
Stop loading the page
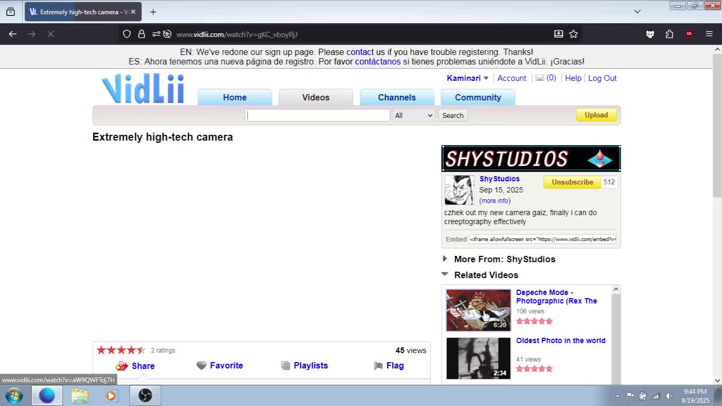[x=51, y=34]
